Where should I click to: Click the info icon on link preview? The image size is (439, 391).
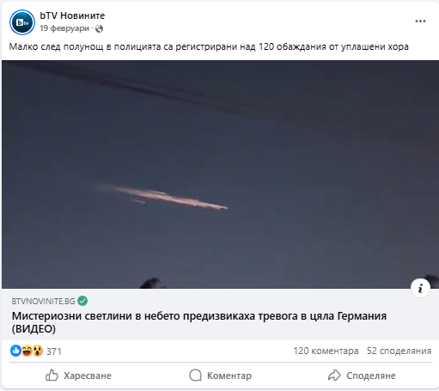click(420, 288)
